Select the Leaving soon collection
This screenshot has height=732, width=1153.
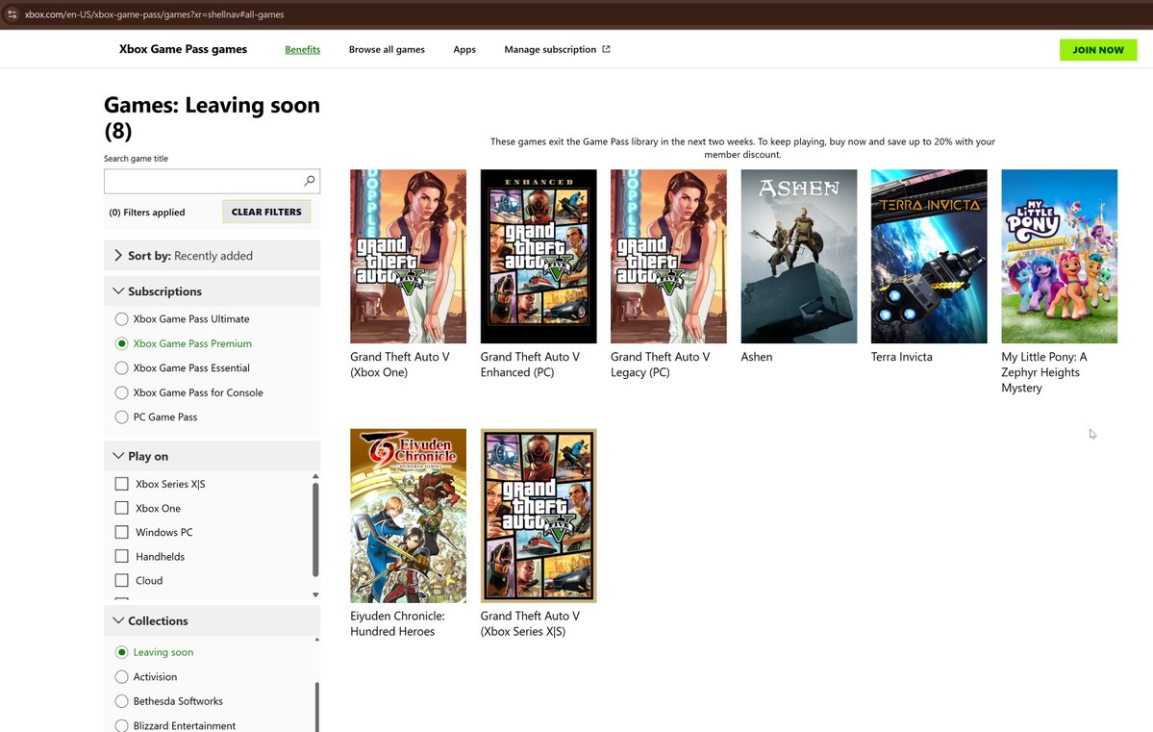(121, 652)
